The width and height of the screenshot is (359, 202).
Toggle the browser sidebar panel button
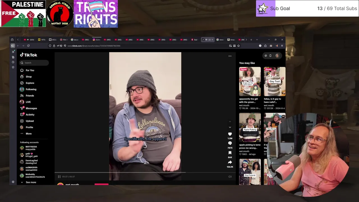(x=13, y=46)
